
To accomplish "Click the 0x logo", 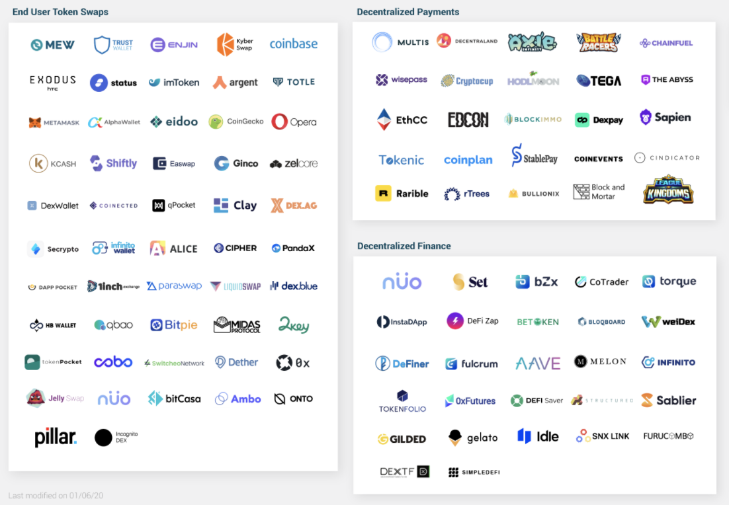I will point(293,362).
